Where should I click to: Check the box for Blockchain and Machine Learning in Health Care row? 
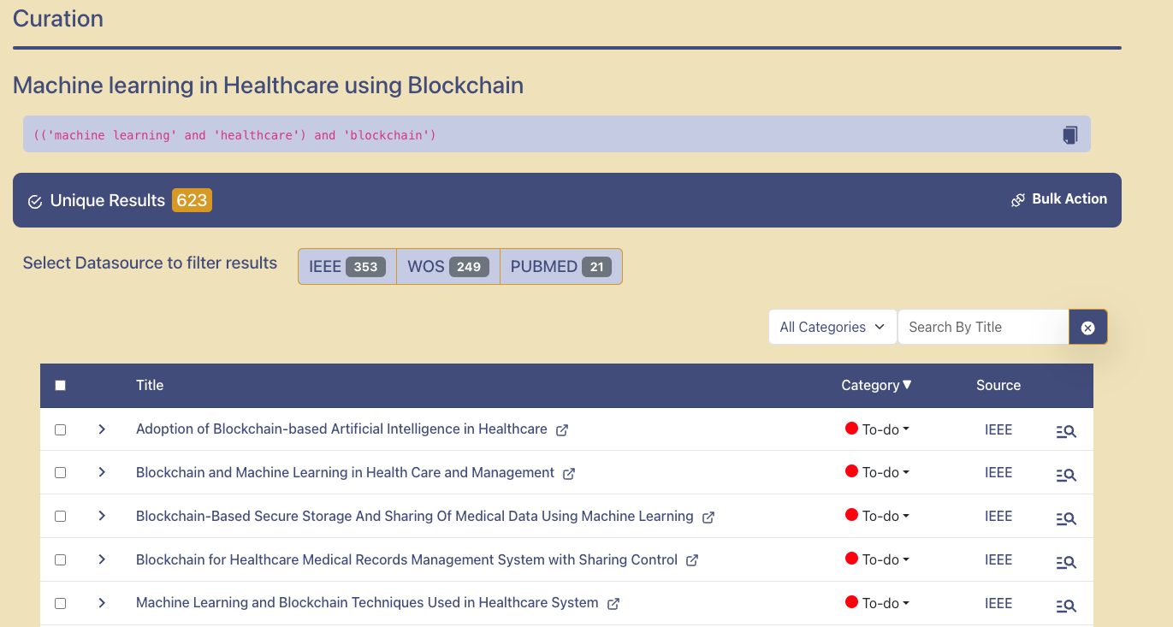[60, 472]
